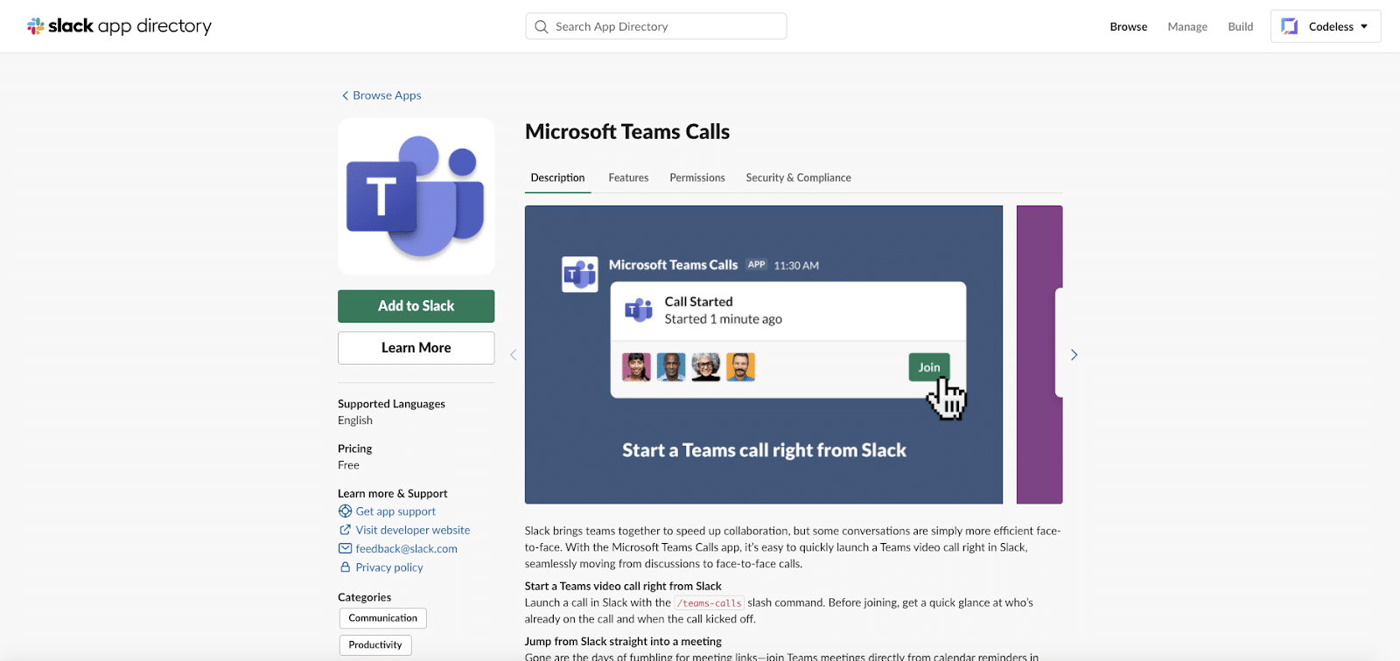Go to Browse in the top navigation

pos(1129,26)
